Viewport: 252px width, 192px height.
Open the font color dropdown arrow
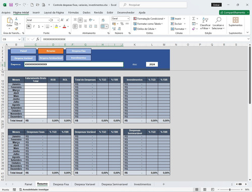pos(68,27)
